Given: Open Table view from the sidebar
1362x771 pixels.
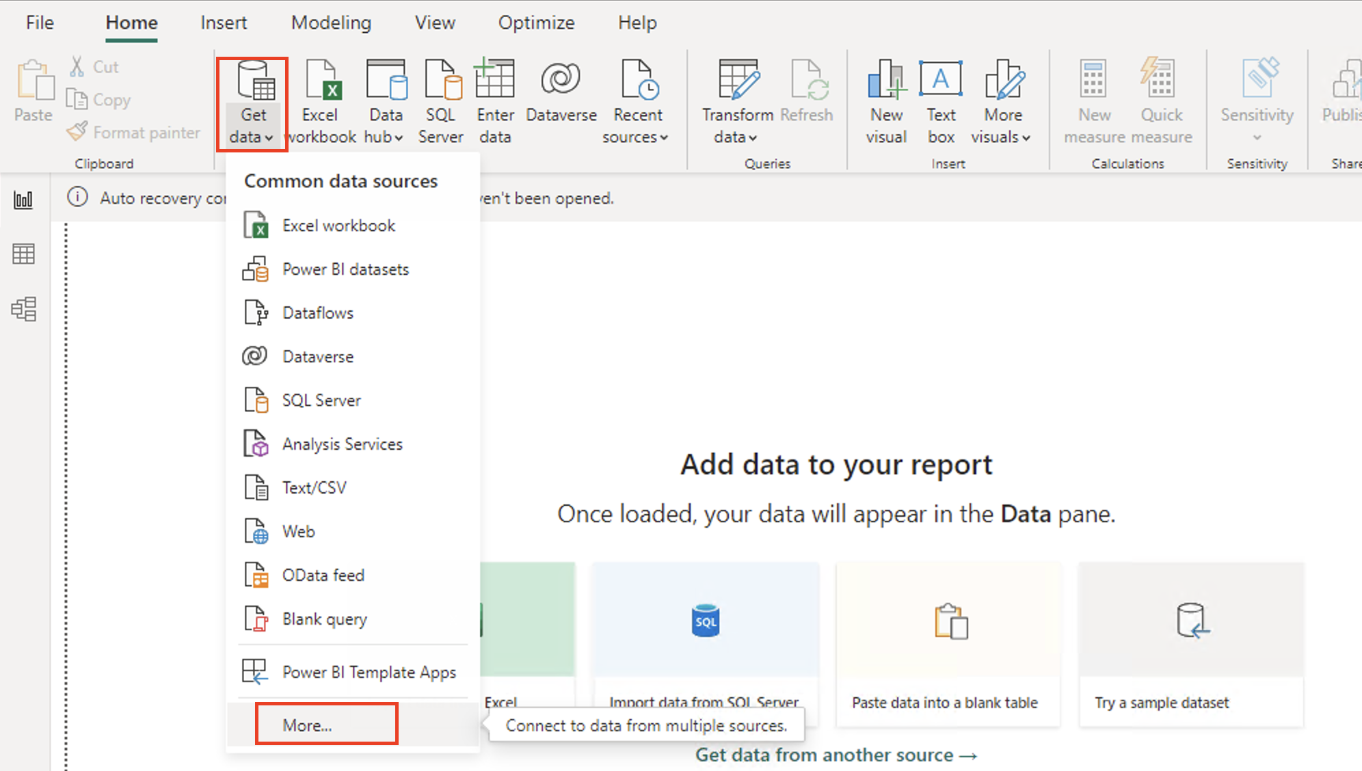Looking at the screenshot, I should pos(25,254).
